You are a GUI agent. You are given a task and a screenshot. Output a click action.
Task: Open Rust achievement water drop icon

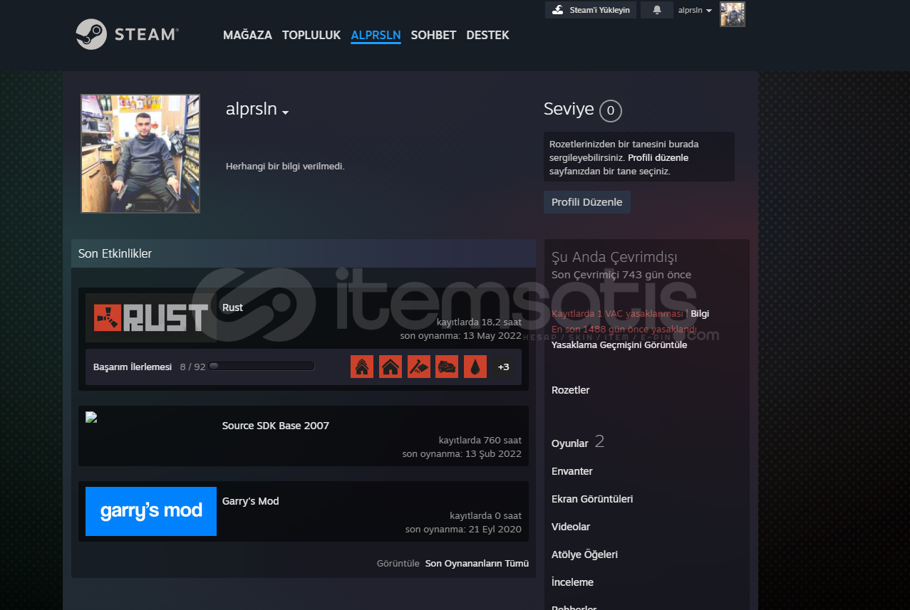[x=475, y=367]
